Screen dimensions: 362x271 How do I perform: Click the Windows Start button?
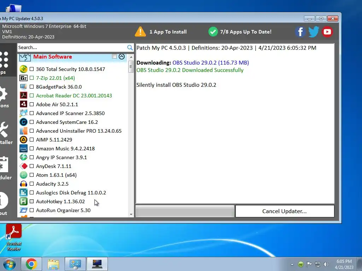(x=9, y=264)
